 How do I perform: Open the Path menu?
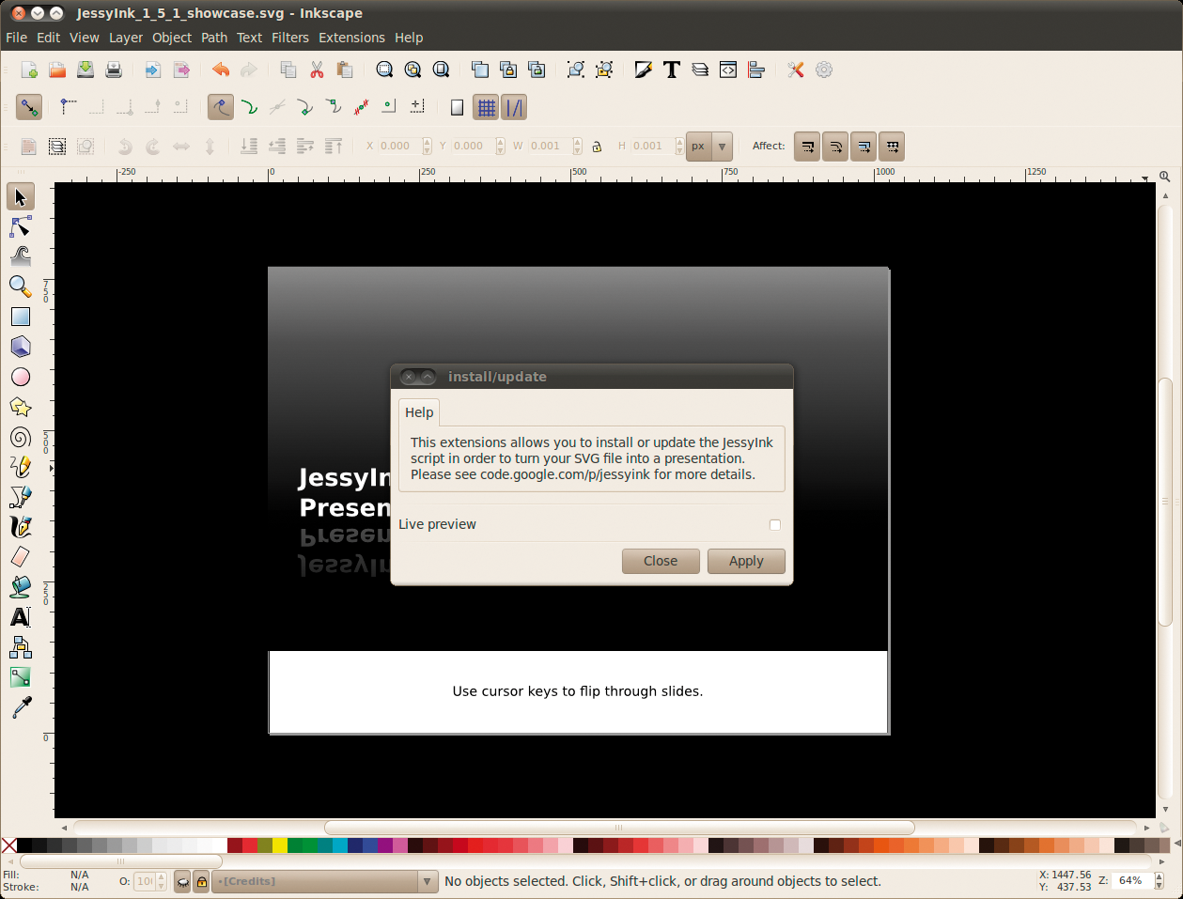point(214,38)
